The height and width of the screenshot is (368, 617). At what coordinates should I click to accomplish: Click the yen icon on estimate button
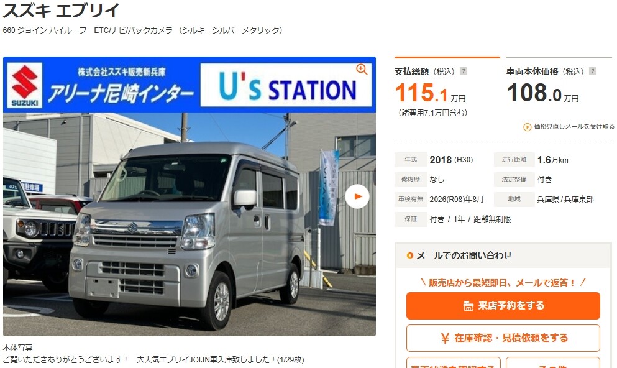(x=445, y=338)
